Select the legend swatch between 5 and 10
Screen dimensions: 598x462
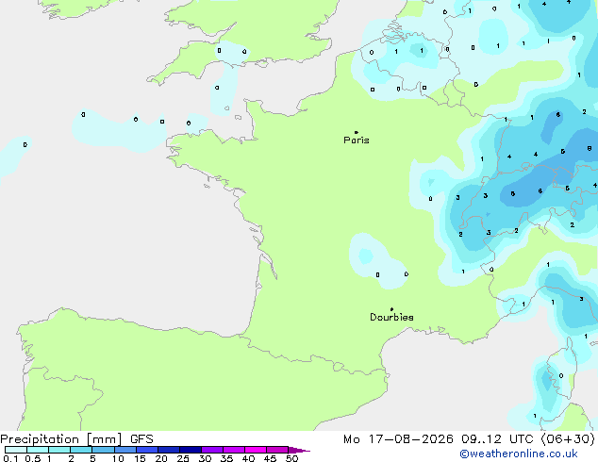pos(103,450)
